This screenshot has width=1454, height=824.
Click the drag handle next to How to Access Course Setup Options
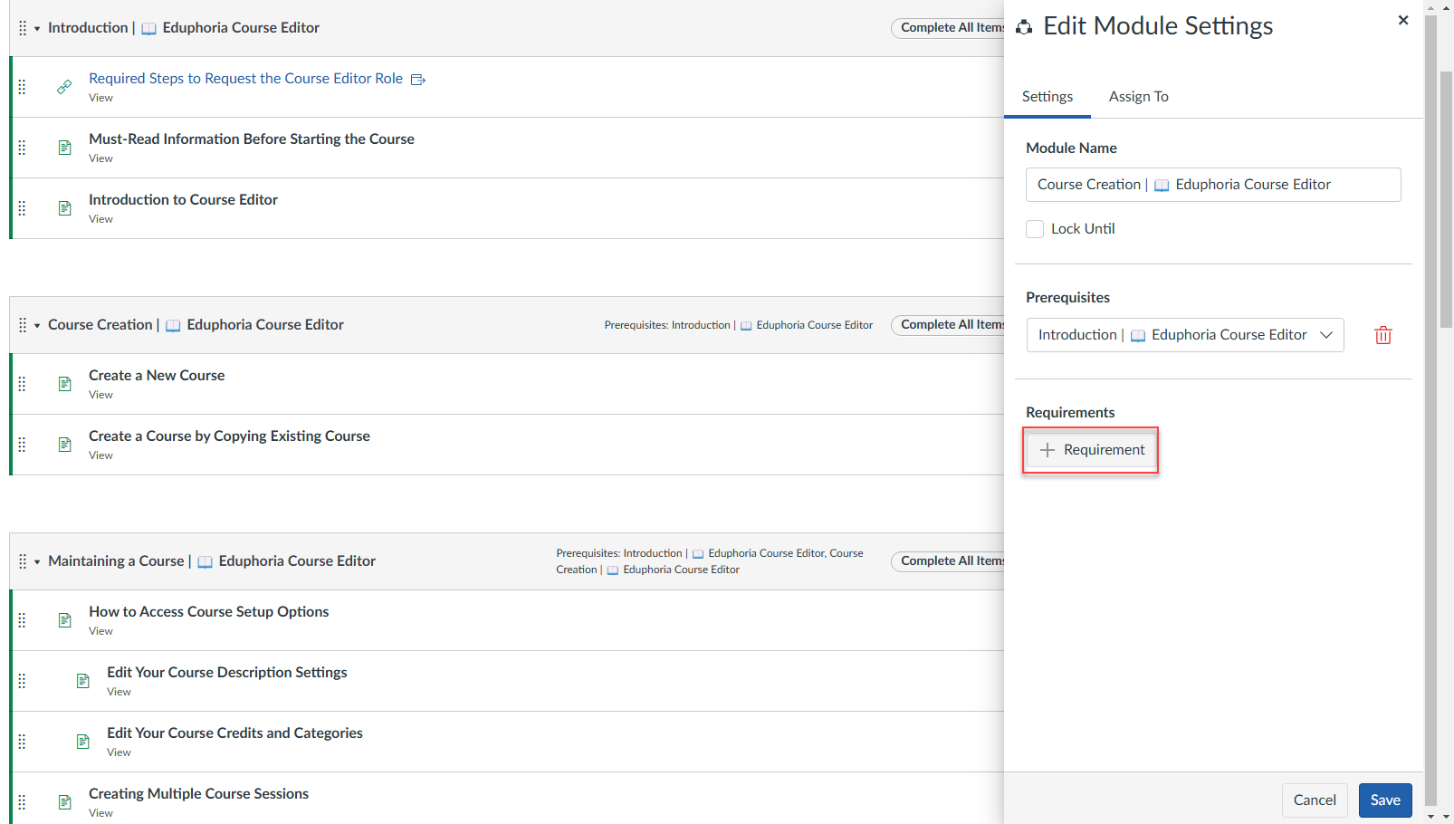point(22,620)
